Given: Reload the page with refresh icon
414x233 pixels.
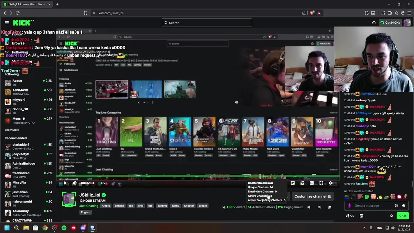Looking at the screenshot, I should 17,13.
